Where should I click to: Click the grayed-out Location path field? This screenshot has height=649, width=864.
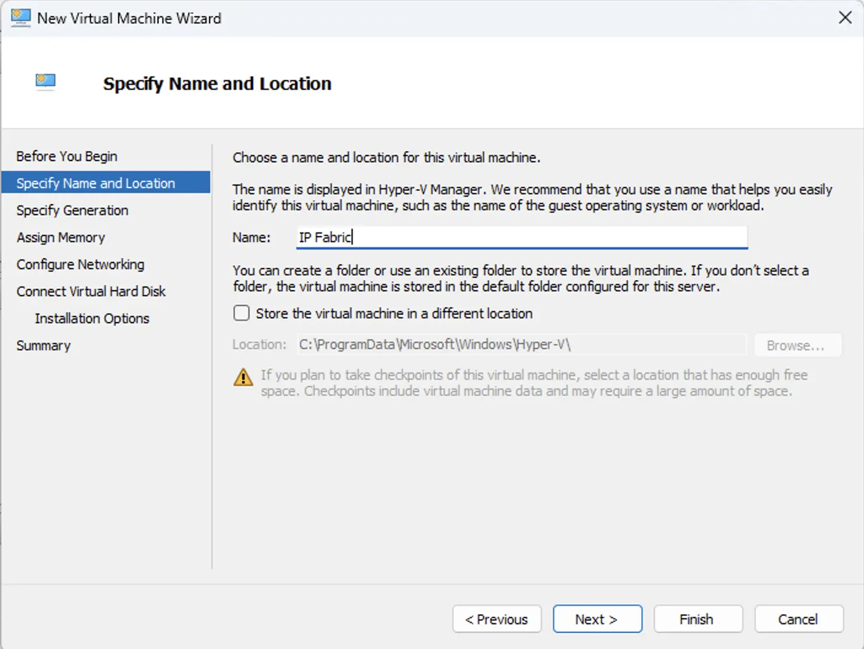tap(520, 344)
